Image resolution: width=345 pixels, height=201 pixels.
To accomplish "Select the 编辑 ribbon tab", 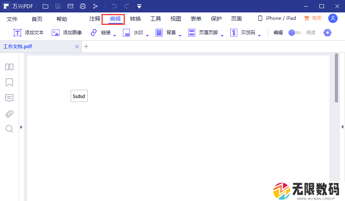I will coord(115,19).
